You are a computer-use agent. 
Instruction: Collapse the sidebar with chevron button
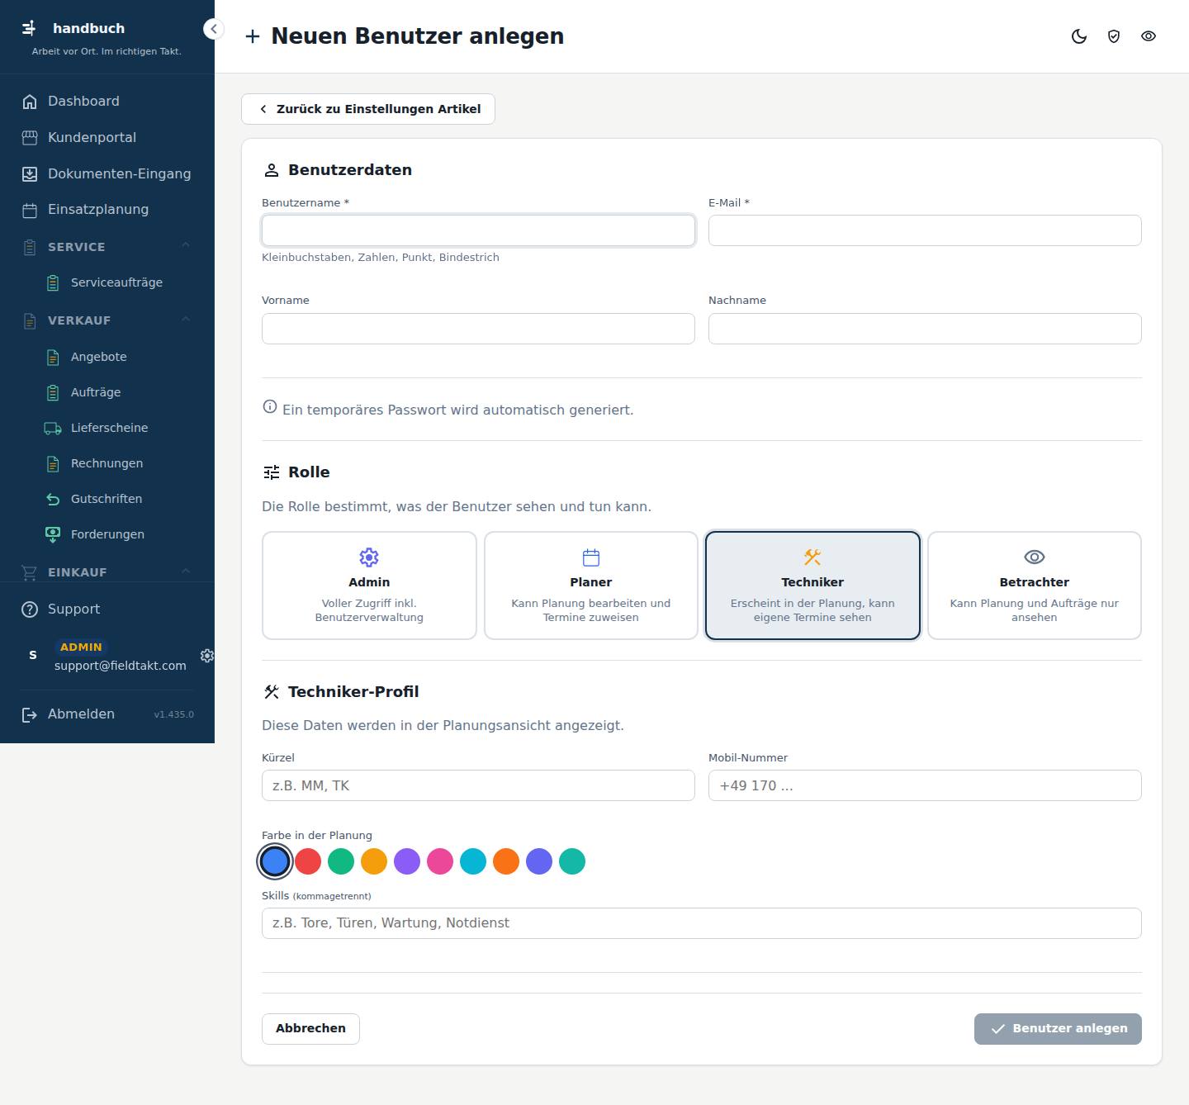213,29
